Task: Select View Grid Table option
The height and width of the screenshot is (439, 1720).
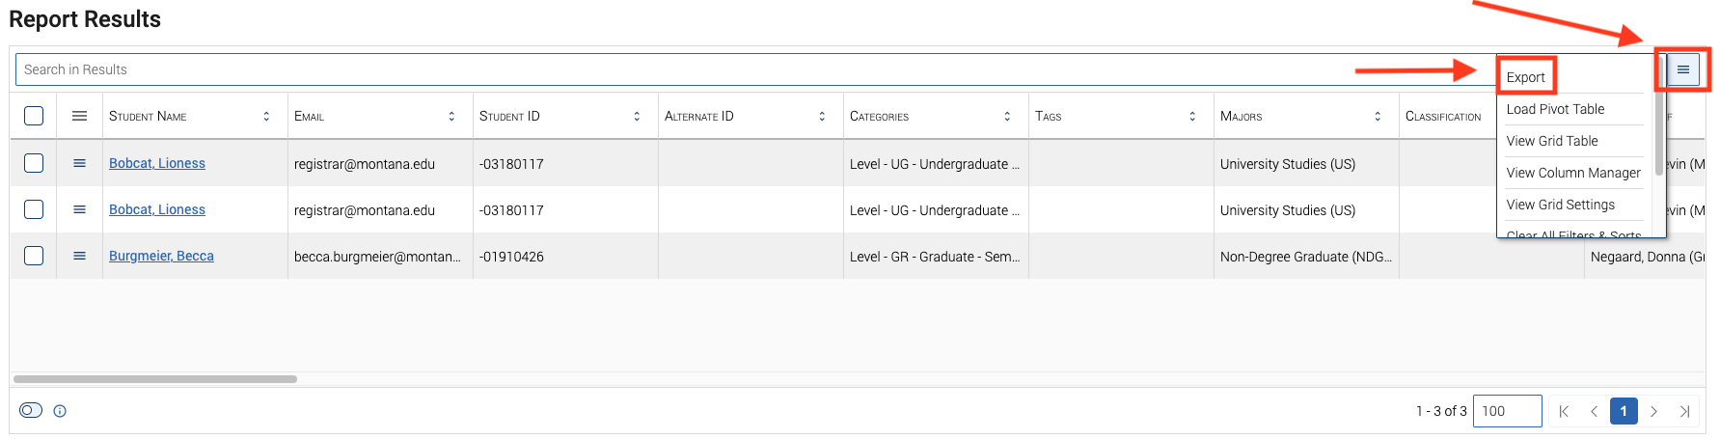Action: click(x=1552, y=141)
